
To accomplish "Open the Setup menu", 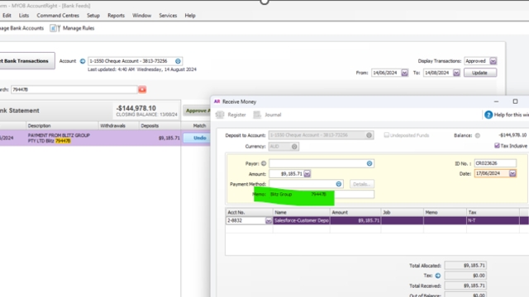I will (93, 16).
